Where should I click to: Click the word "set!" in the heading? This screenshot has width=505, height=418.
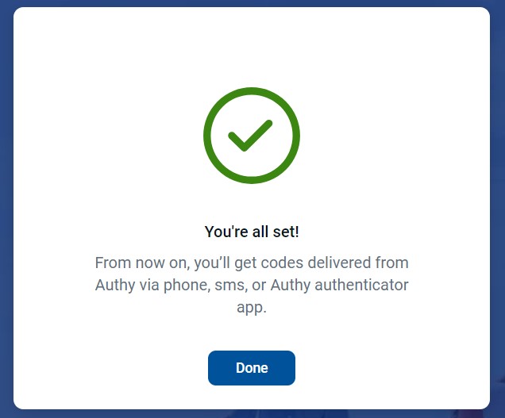[x=286, y=232]
